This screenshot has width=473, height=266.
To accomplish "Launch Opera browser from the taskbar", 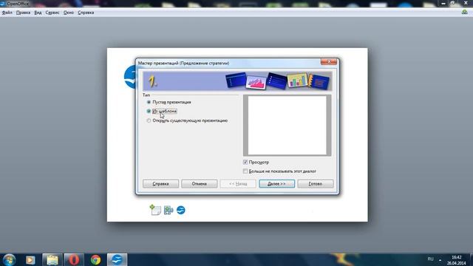I will click(x=74, y=260).
